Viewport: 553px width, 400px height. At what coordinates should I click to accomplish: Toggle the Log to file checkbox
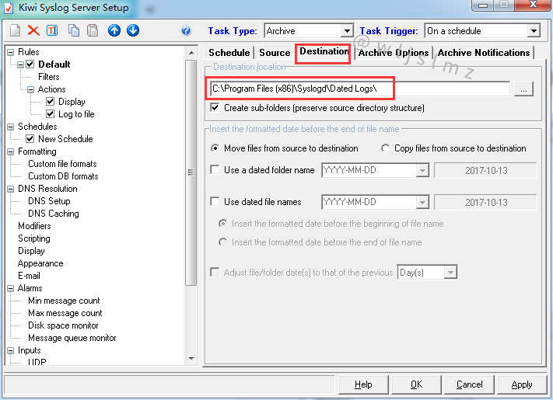pyautogui.click(x=51, y=114)
